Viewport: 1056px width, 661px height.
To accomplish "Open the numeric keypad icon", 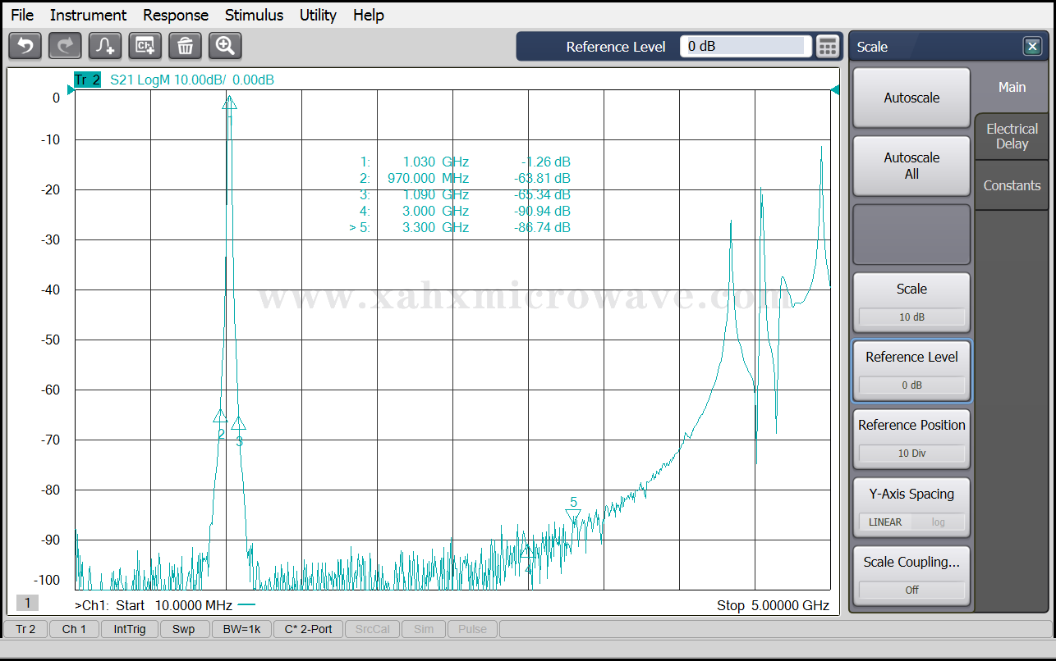I will (x=828, y=47).
